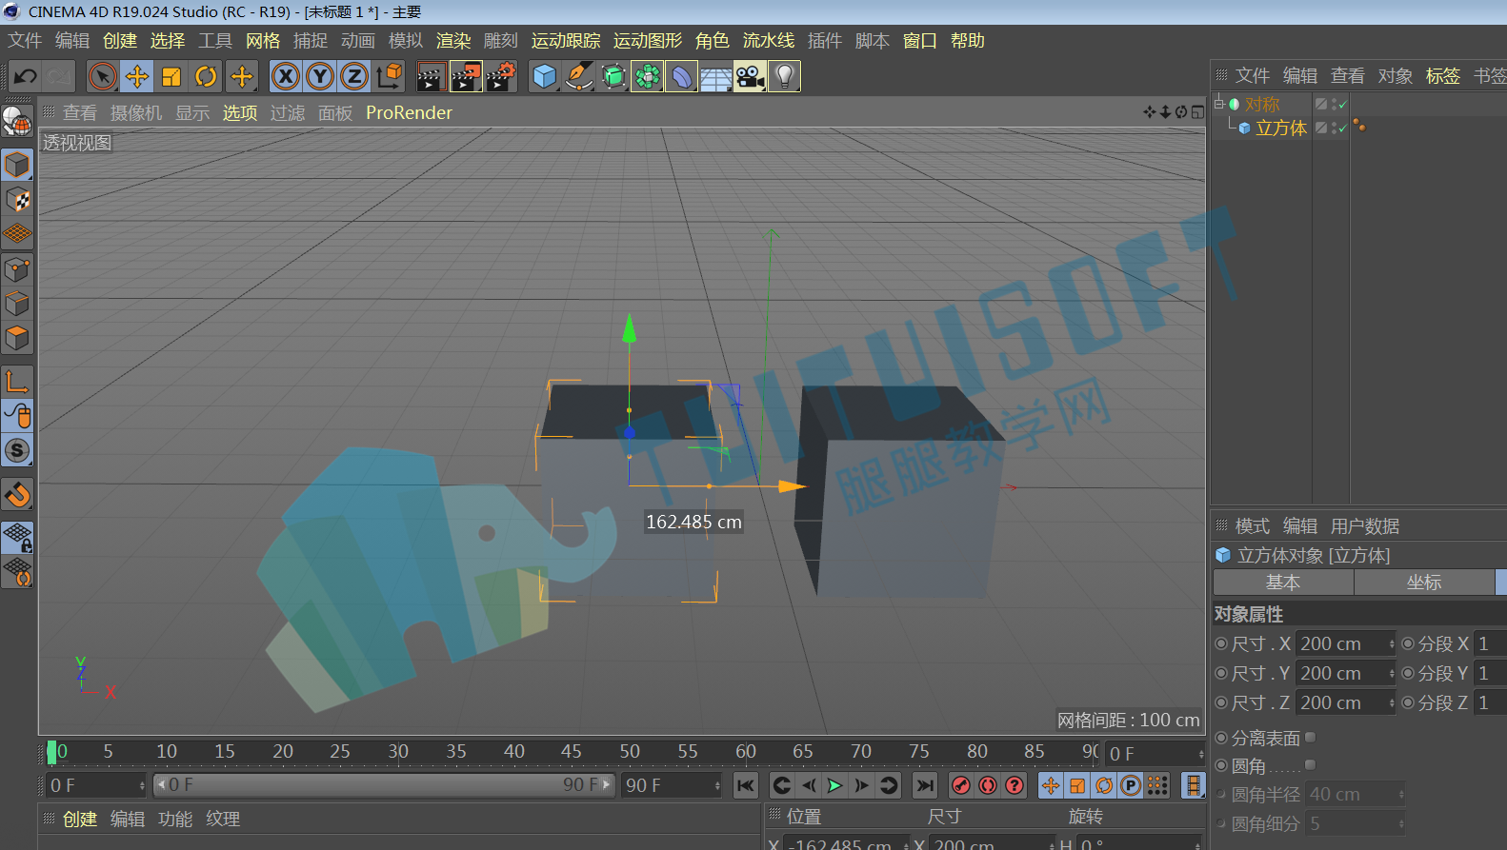Play the animation forward
1507x850 pixels.
point(834,785)
